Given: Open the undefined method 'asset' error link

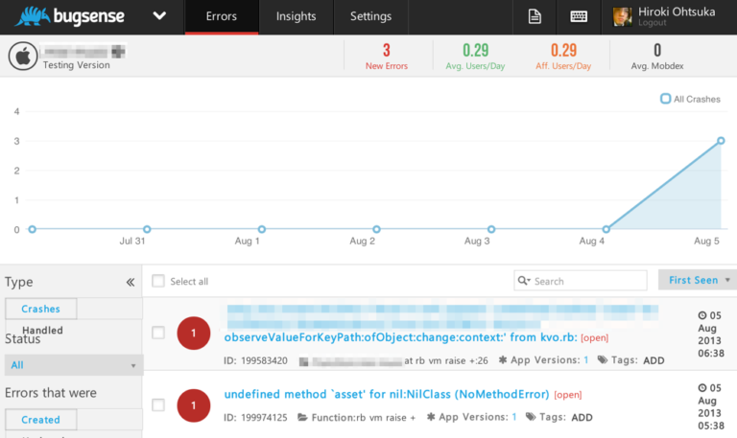Looking at the screenshot, I should click(x=386, y=394).
